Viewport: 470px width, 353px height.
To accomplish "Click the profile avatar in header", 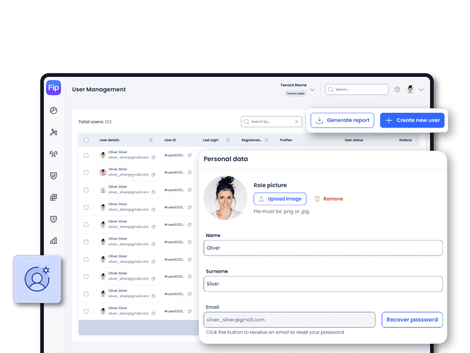I will pos(411,89).
